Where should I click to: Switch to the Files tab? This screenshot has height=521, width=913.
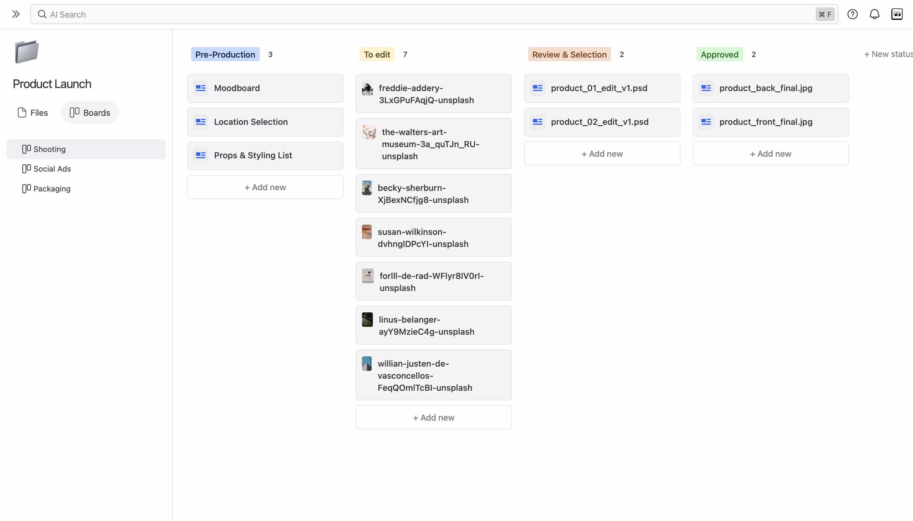(33, 113)
